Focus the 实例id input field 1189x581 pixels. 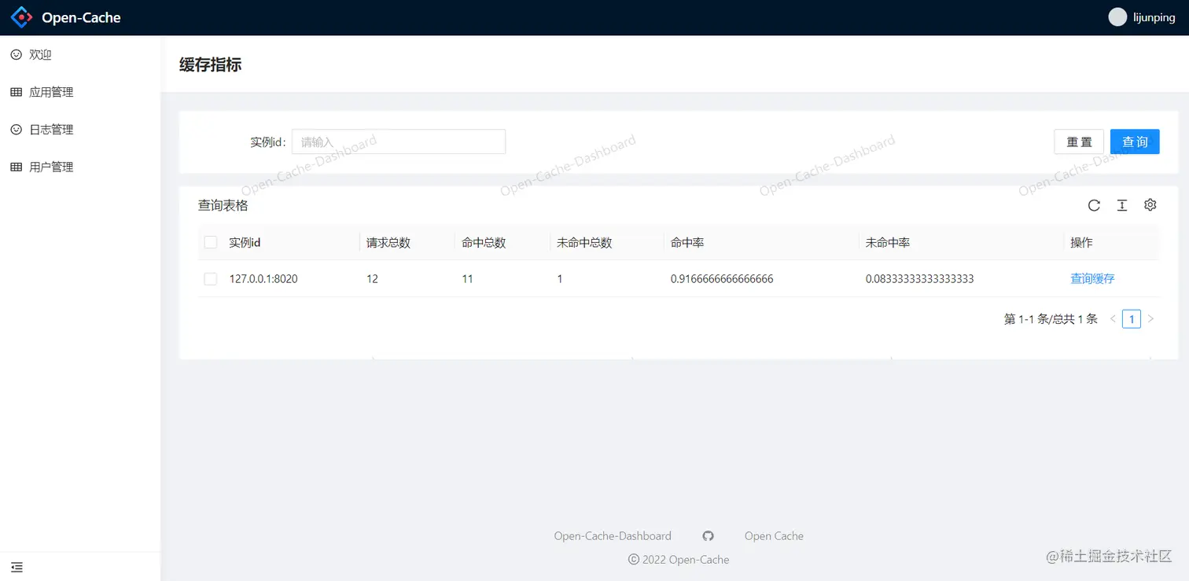click(399, 142)
